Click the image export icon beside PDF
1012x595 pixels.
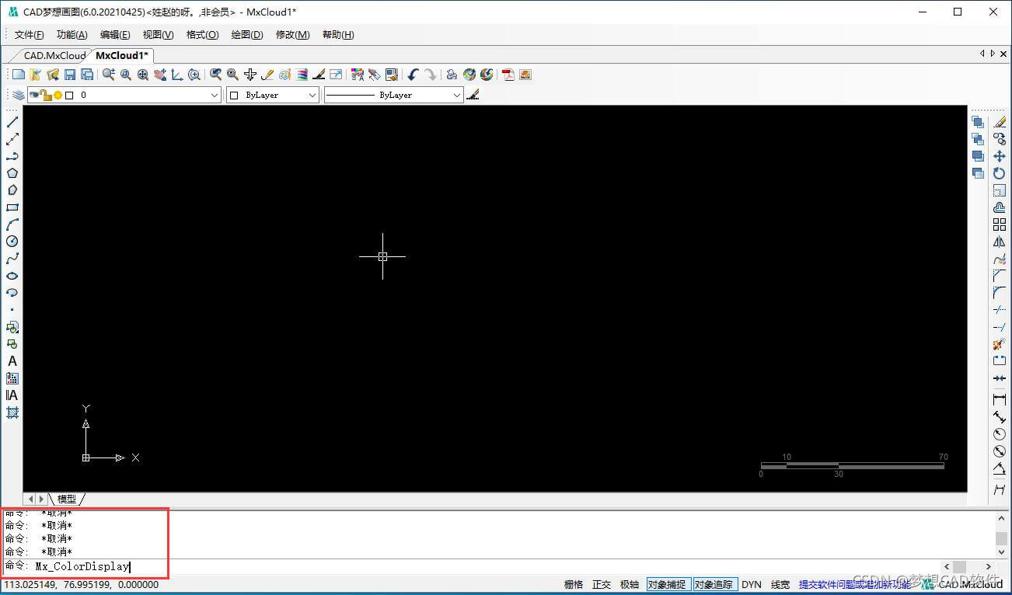click(525, 75)
